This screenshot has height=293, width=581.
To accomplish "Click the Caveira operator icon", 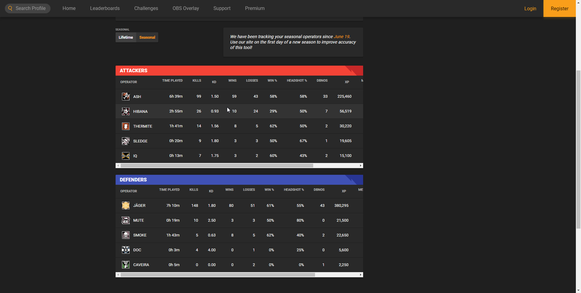I will 126,265.
